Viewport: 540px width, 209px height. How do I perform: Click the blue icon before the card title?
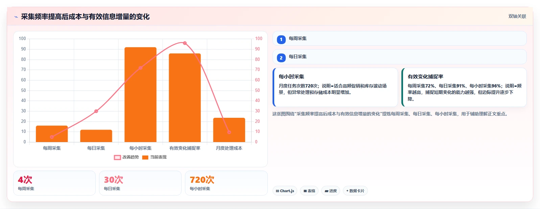click(16, 17)
